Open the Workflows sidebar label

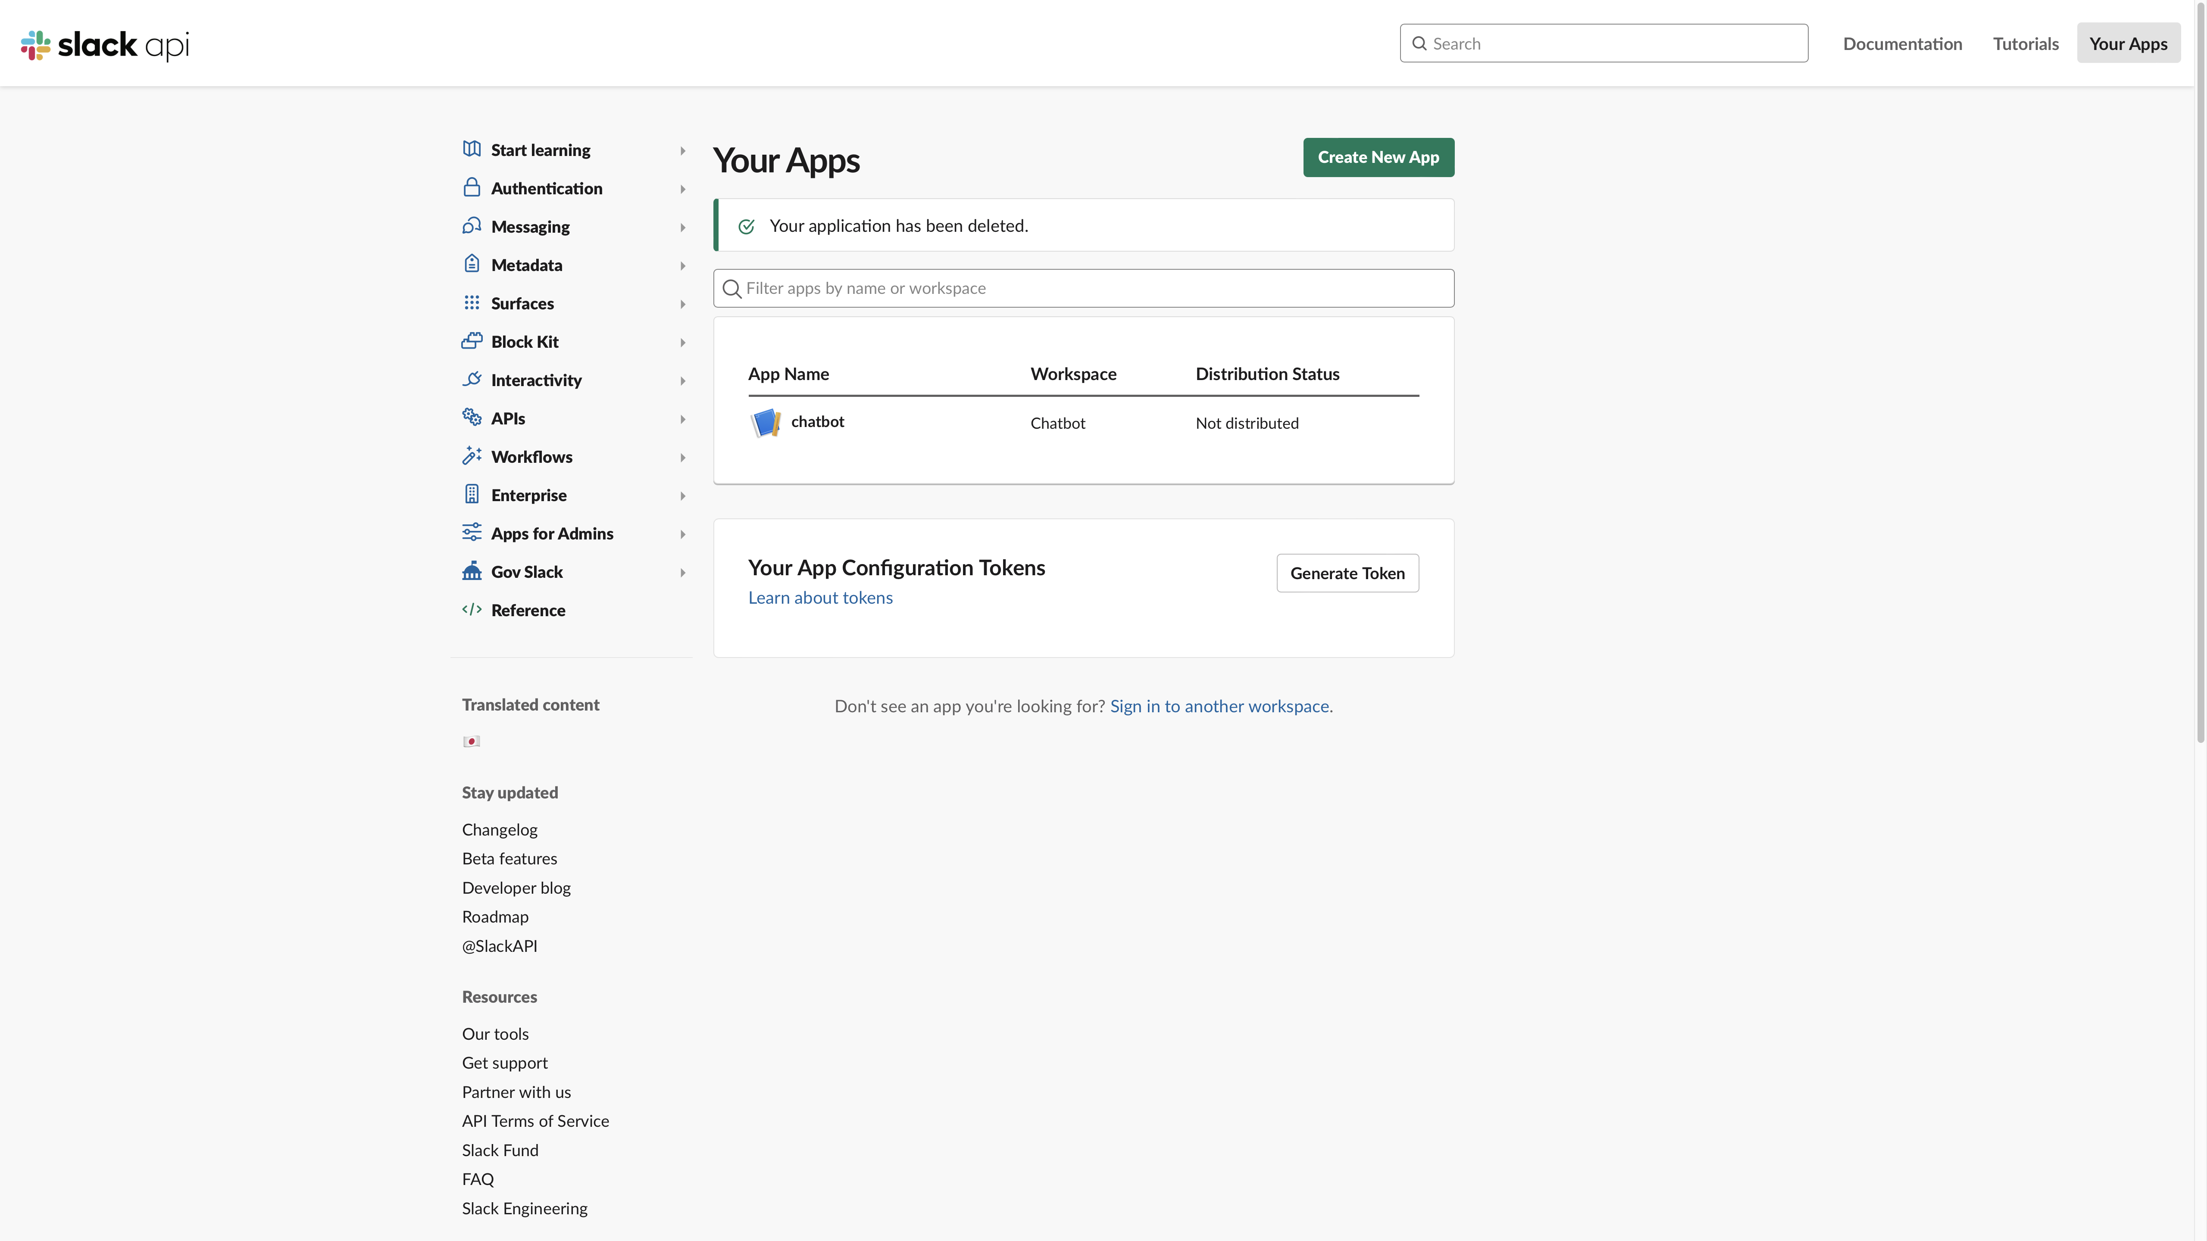tap(531, 457)
